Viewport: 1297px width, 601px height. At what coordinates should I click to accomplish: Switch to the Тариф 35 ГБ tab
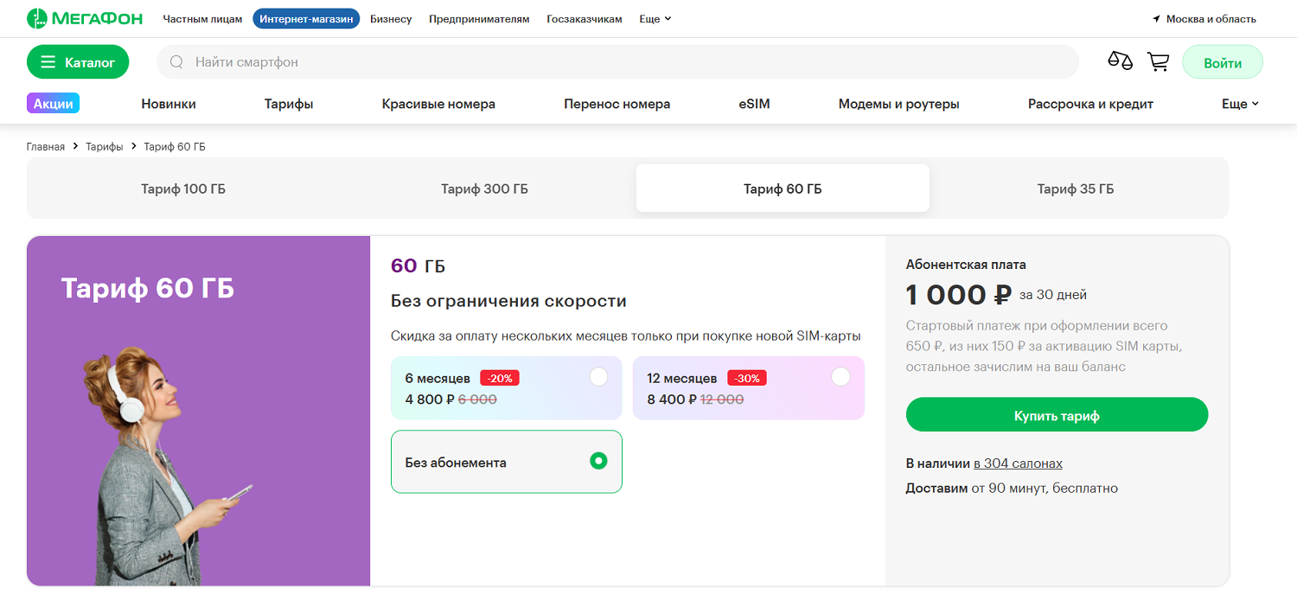point(1075,187)
